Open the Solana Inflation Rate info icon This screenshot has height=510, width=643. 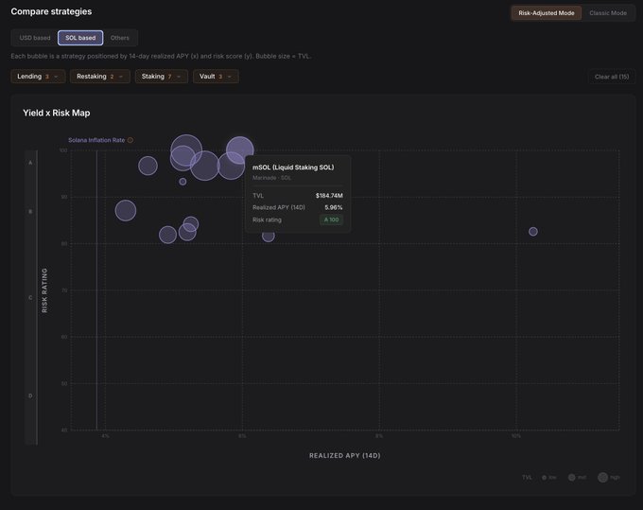point(130,140)
